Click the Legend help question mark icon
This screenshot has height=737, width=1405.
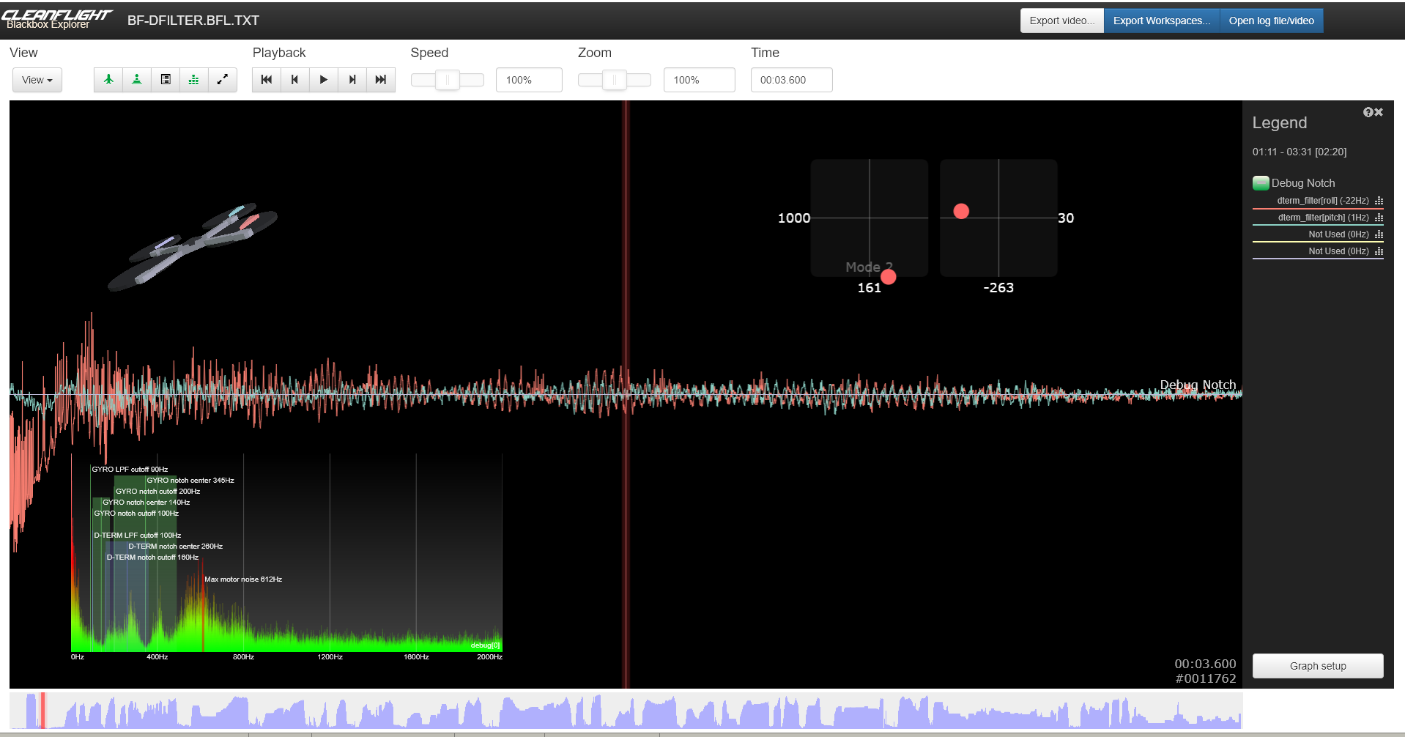point(1368,112)
